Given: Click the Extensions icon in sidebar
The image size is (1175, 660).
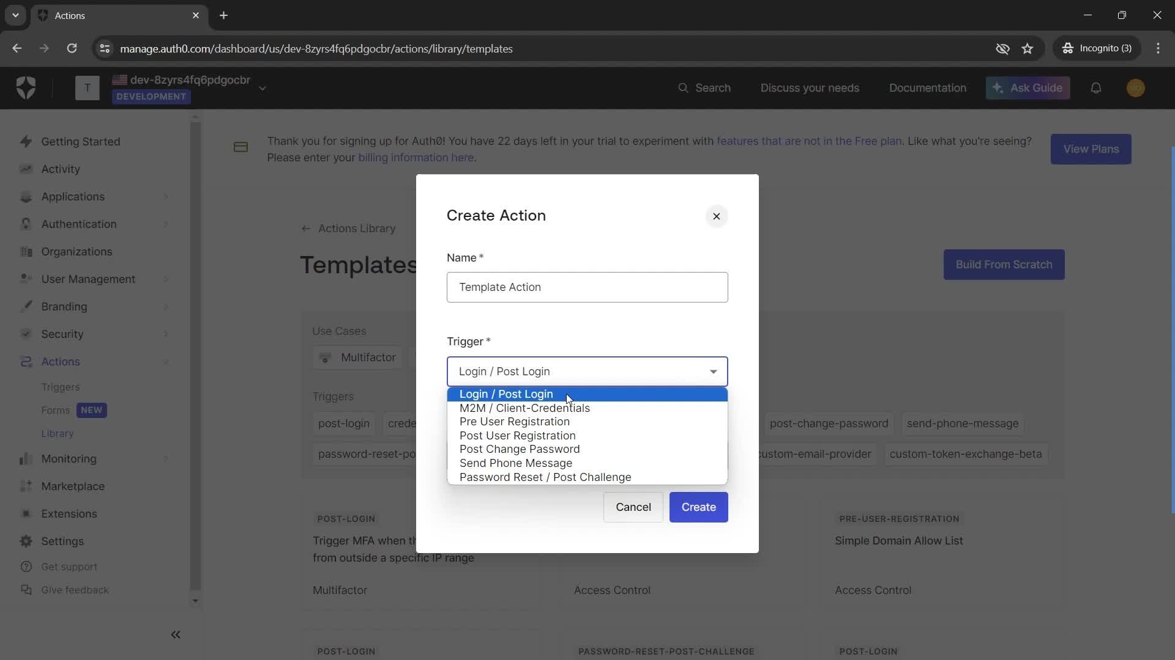Looking at the screenshot, I should pyautogui.click(x=26, y=514).
